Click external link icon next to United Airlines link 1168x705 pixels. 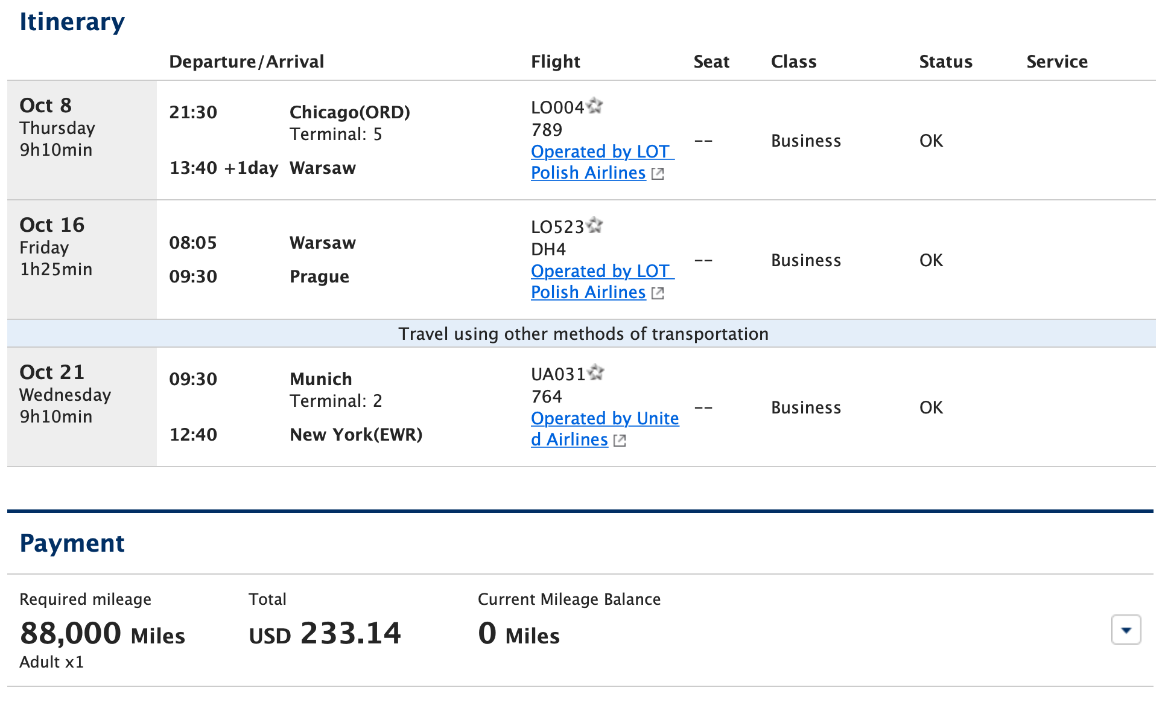point(619,441)
